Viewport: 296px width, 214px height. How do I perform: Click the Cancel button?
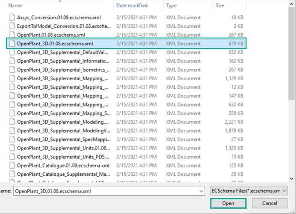[270, 203]
